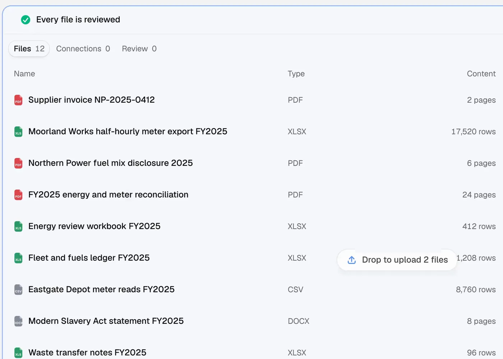This screenshot has width=503, height=359.
Task: Click the XLS icon for Energy review workbook
Action: [18, 227]
